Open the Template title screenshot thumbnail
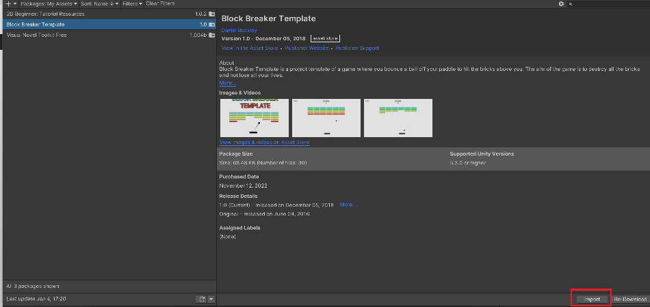Viewport: 650px width, 307px height. 255,118
